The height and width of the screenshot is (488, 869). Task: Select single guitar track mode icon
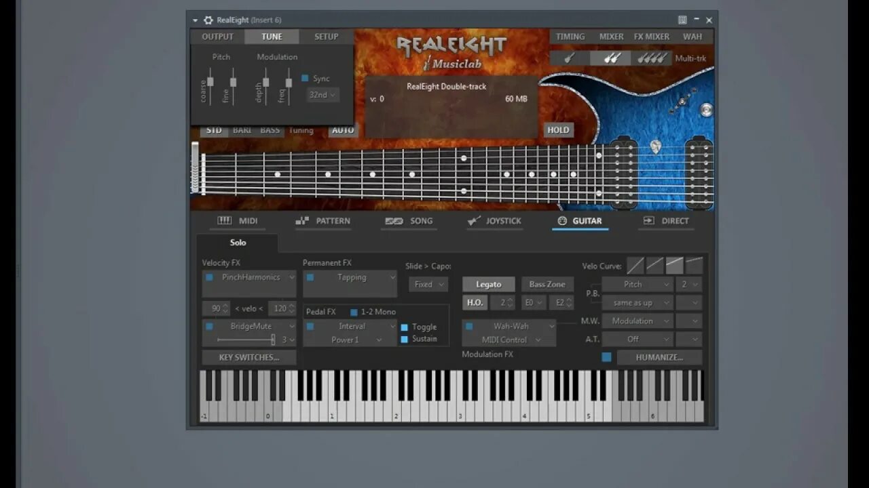(x=570, y=58)
